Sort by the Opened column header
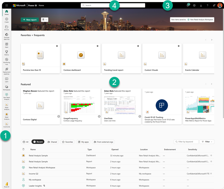The width and height of the screenshot is (224, 189). click(x=115, y=149)
